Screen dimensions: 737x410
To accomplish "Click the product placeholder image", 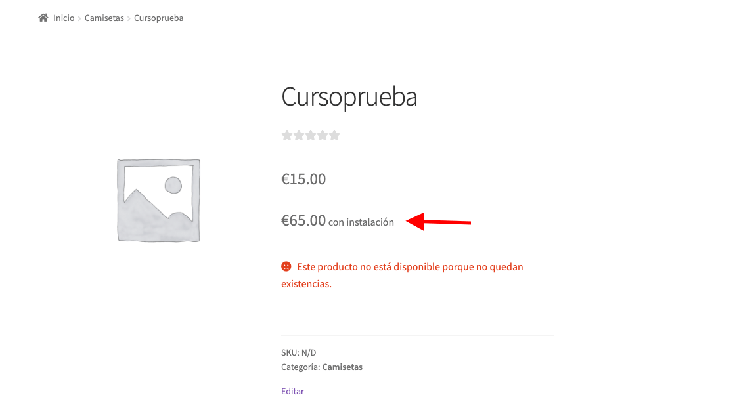I will click(x=158, y=201).
